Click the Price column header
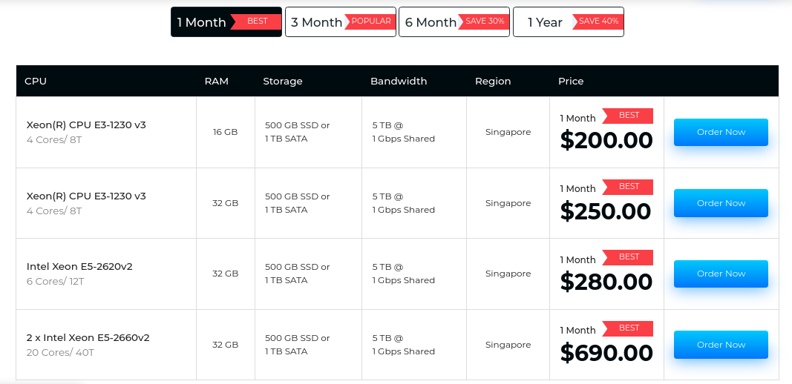The width and height of the screenshot is (792, 384). (x=571, y=81)
